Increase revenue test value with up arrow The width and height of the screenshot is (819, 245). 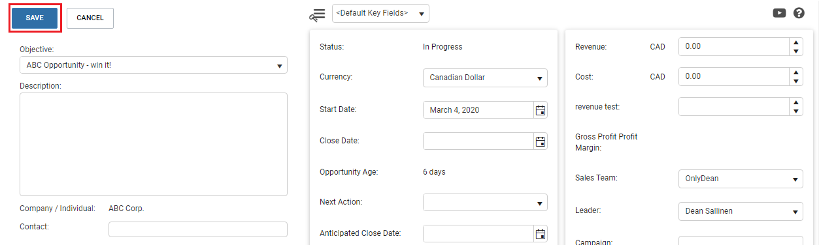coord(795,102)
